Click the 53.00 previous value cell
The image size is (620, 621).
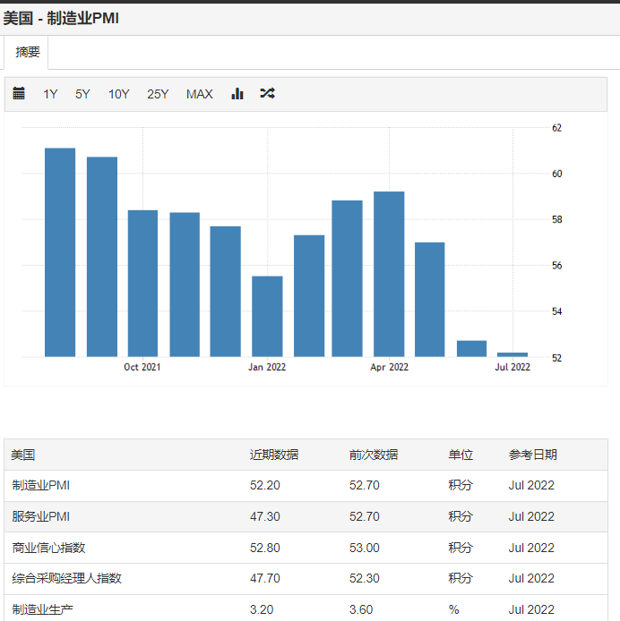pyautogui.click(x=364, y=548)
